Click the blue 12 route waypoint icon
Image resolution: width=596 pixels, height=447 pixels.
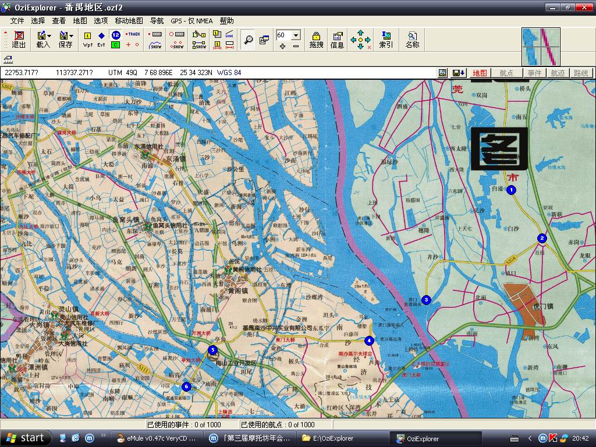[x=116, y=35]
